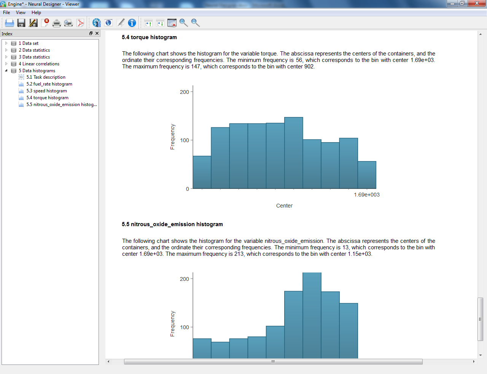Open the blue information icon
Image resolution: width=487 pixels, height=374 pixels.
click(x=132, y=23)
